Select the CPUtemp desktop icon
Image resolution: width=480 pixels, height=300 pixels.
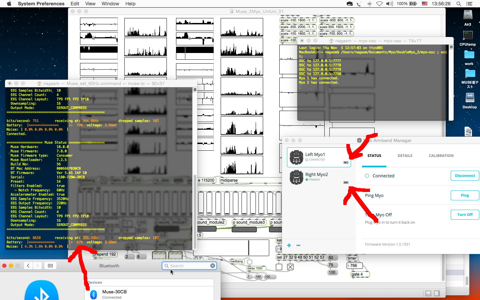(468, 35)
